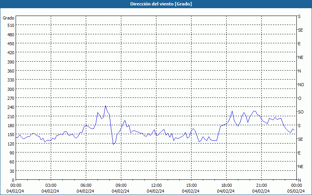Click the 330 degree axis label
This screenshot has height=195, width=312.
coord(11,80)
